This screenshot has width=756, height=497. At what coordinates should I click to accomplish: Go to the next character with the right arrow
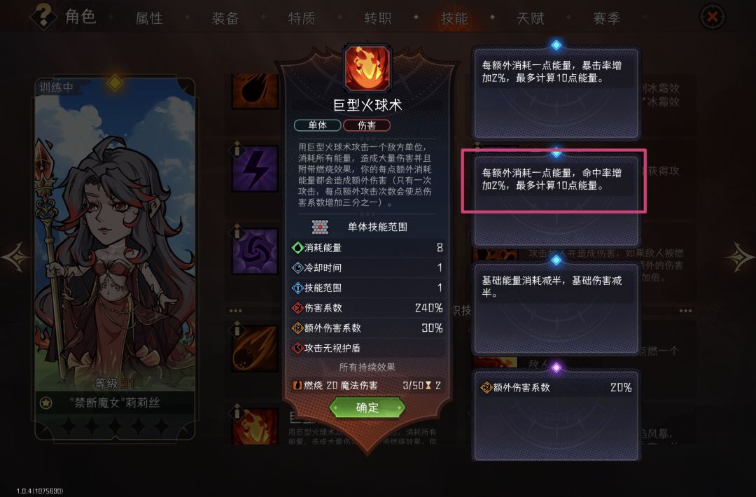[738, 256]
